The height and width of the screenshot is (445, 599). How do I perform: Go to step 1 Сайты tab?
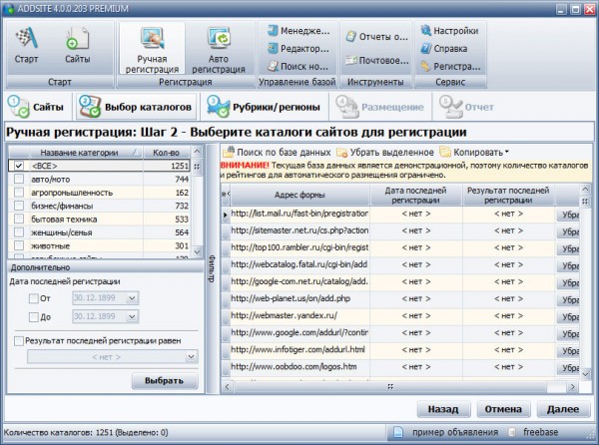38,107
